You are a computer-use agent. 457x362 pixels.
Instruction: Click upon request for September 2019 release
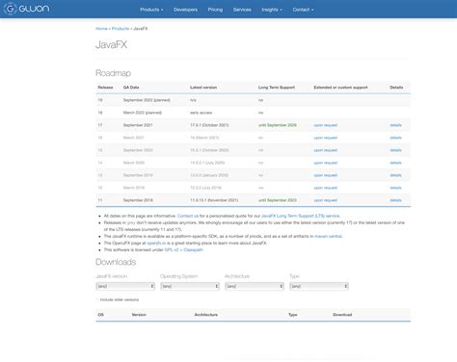325,175
